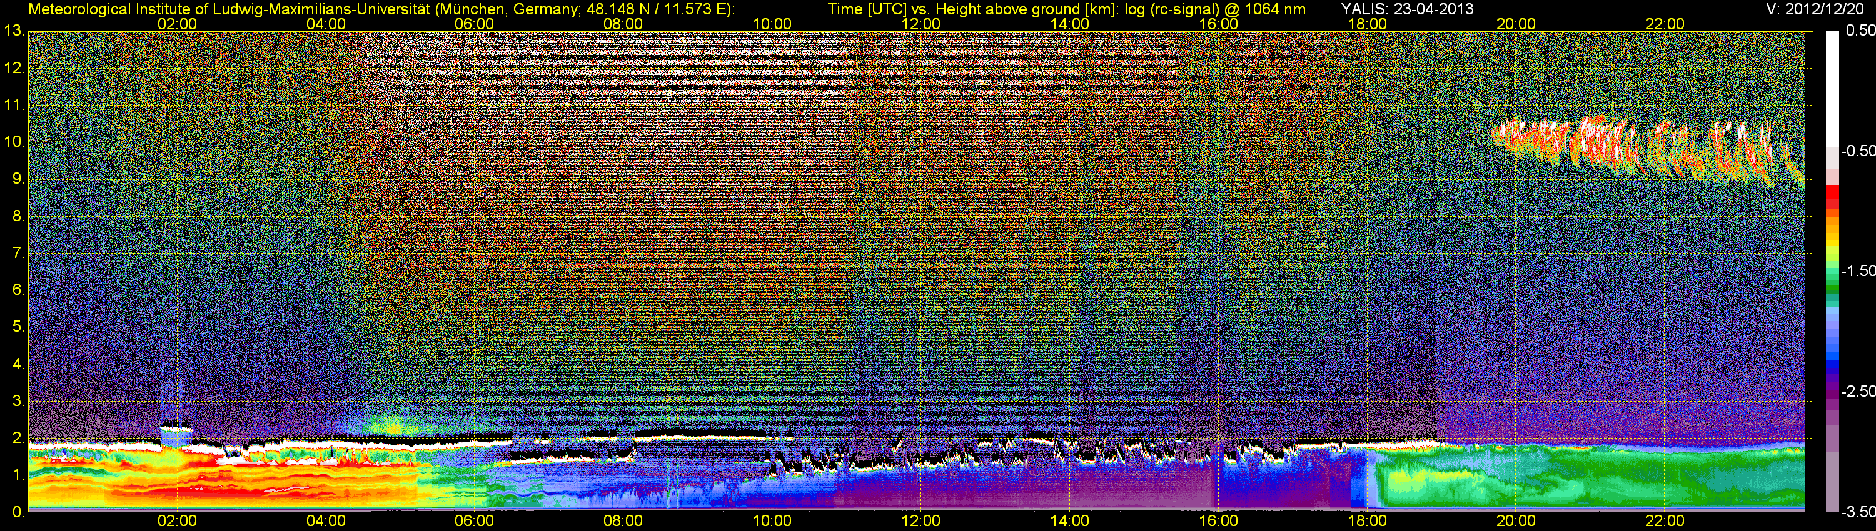Image resolution: width=1876 pixels, height=531 pixels.
Task: Click the '-0.50' colorbar scale value
Action: point(1858,151)
